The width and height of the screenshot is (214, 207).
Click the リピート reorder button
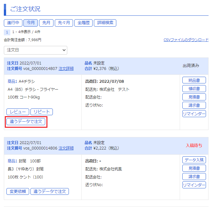[42, 112]
